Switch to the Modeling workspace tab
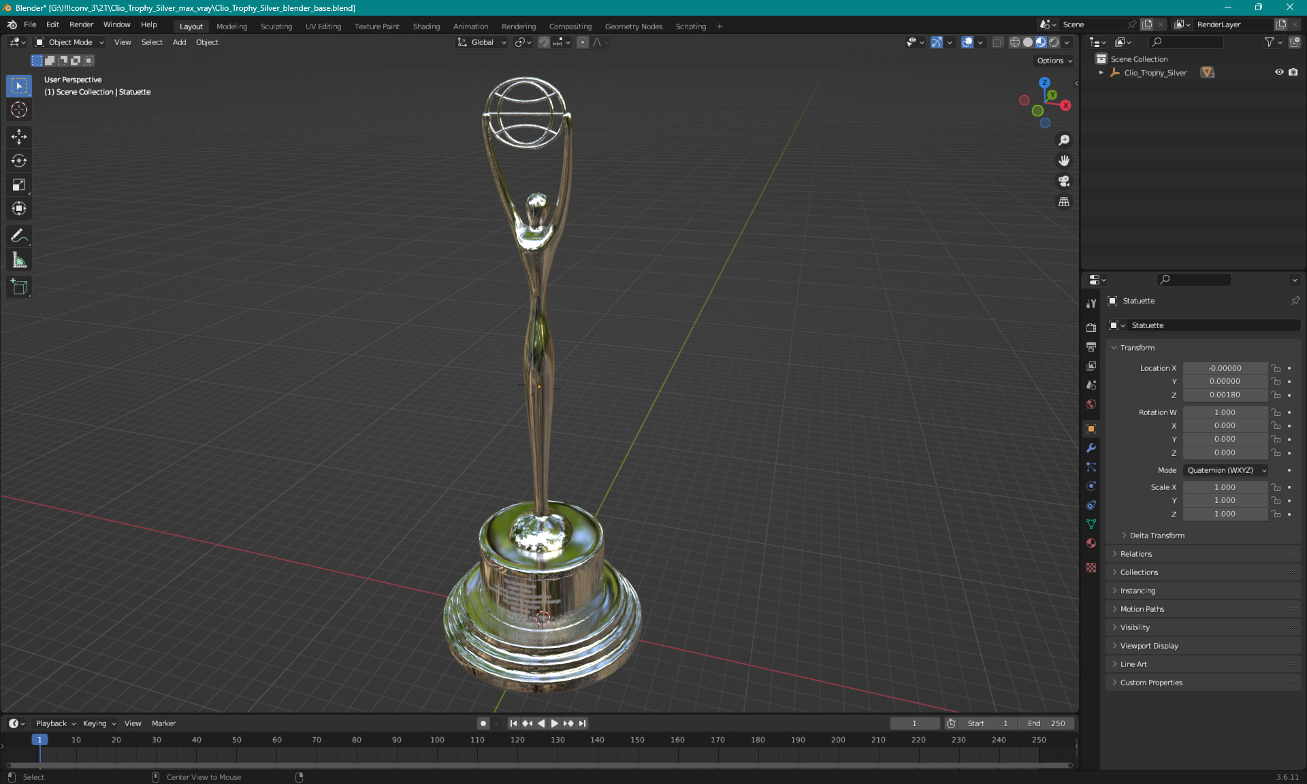The height and width of the screenshot is (784, 1307). point(231,27)
